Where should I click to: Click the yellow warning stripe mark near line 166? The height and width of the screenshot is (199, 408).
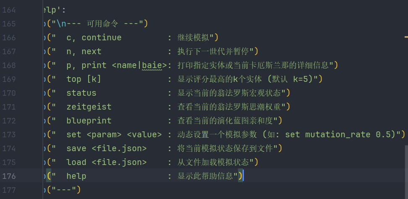[x=406, y=37]
